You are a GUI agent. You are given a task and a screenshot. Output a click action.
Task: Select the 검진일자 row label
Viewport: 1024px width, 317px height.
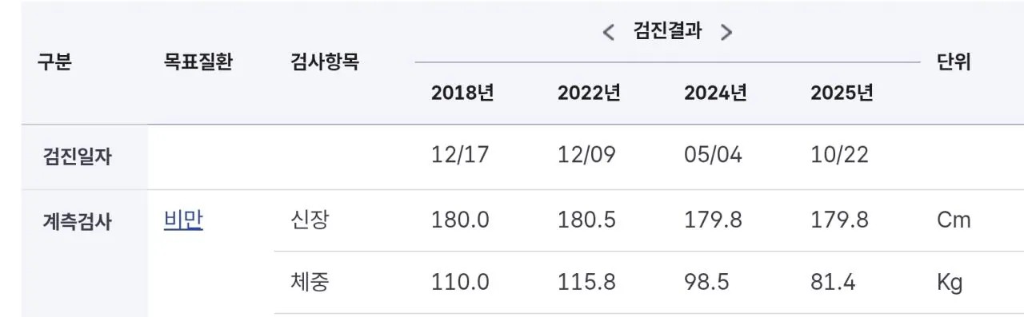coord(77,156)
